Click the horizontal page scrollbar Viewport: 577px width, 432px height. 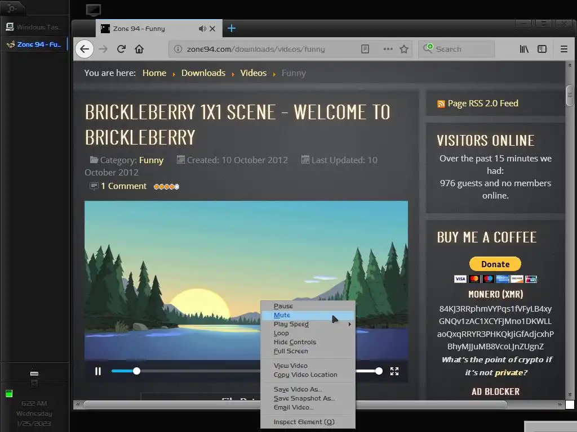point(295,404)
